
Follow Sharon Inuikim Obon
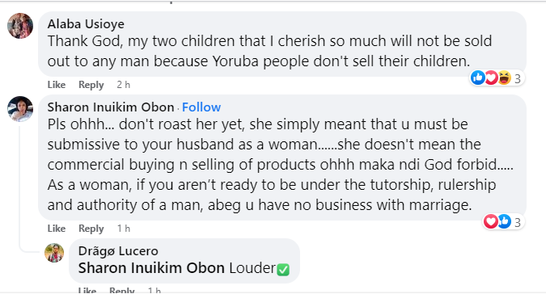click(201, 107)
